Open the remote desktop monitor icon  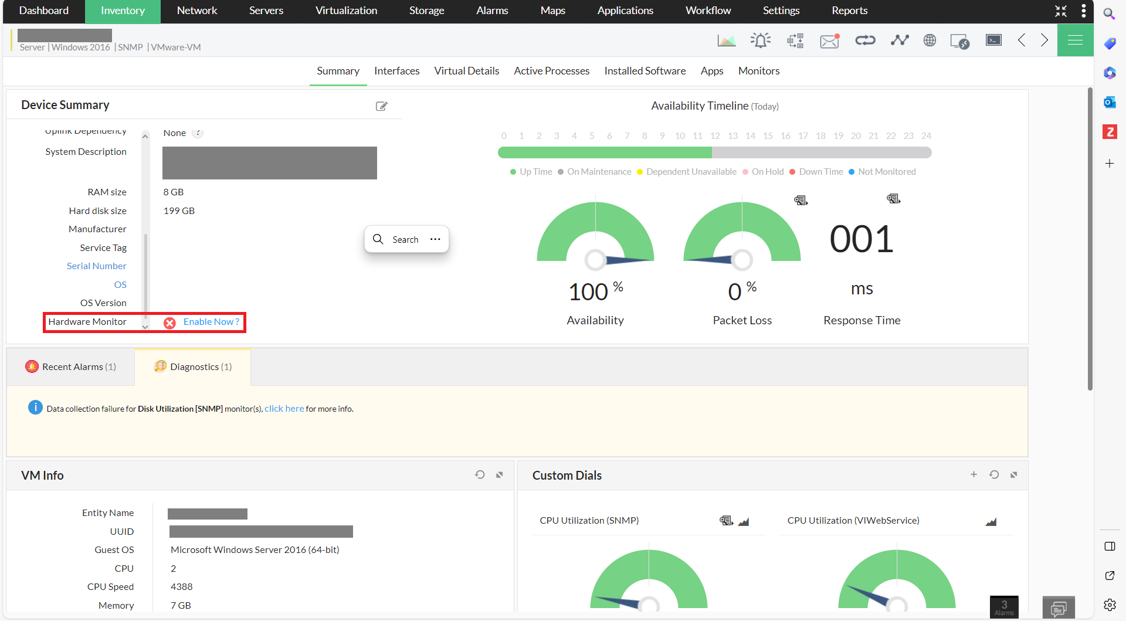(959, 41)
